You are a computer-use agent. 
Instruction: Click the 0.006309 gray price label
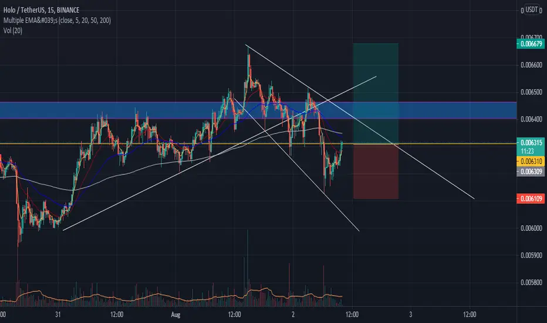pyautogui.click(x=531, y=171)
